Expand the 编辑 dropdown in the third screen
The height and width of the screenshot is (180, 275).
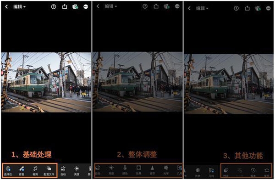coord(202,8)
